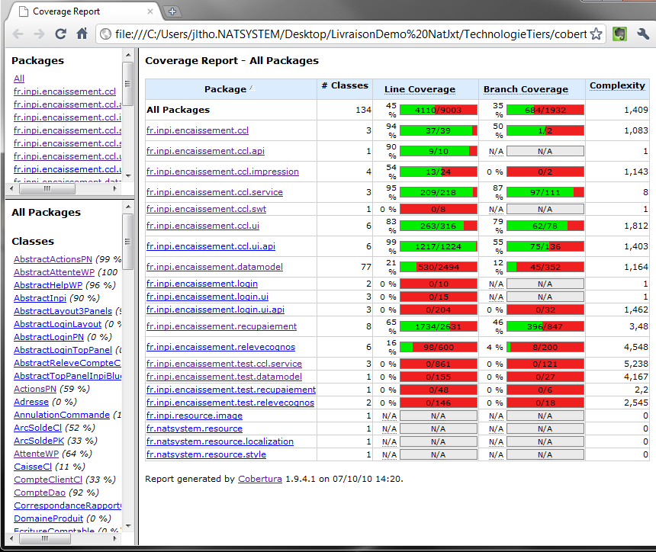Screen dimensions: 656x552
Task: Open fr.inpi.encaissement.ccl.ui package in the table
Action: coord(202,226)
